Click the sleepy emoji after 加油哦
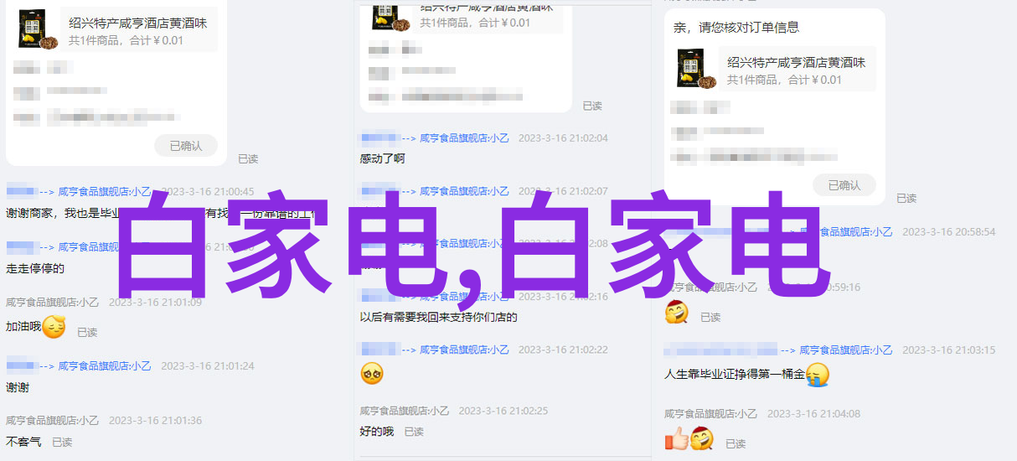This screenshot has width=1017, height=461. tap(54, 327)
